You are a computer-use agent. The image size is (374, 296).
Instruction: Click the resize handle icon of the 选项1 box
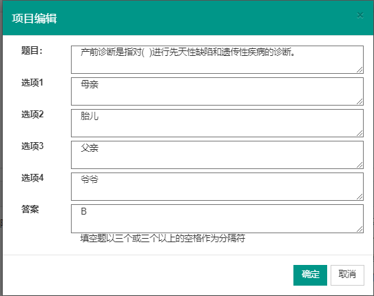pos(360,101)
